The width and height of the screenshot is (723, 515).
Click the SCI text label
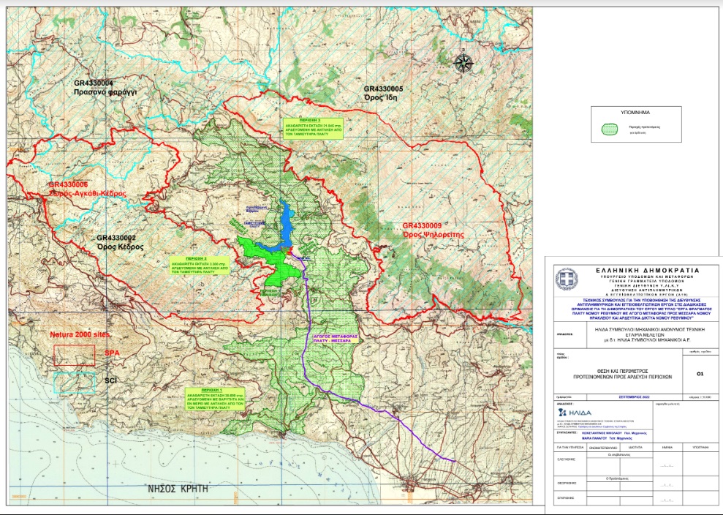pos(110,380)
